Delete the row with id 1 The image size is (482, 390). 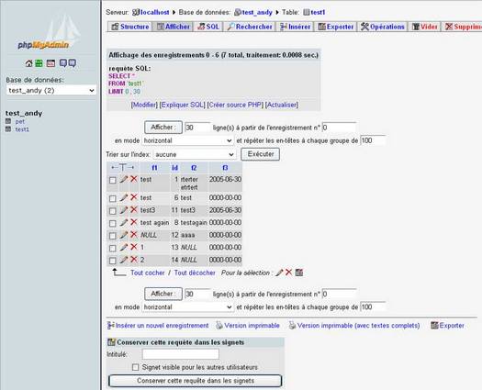(134, 179)
